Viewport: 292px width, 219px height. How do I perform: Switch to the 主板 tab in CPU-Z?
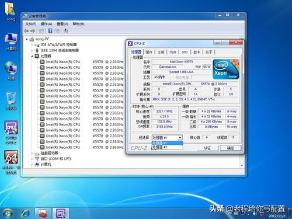click(161, 52)
